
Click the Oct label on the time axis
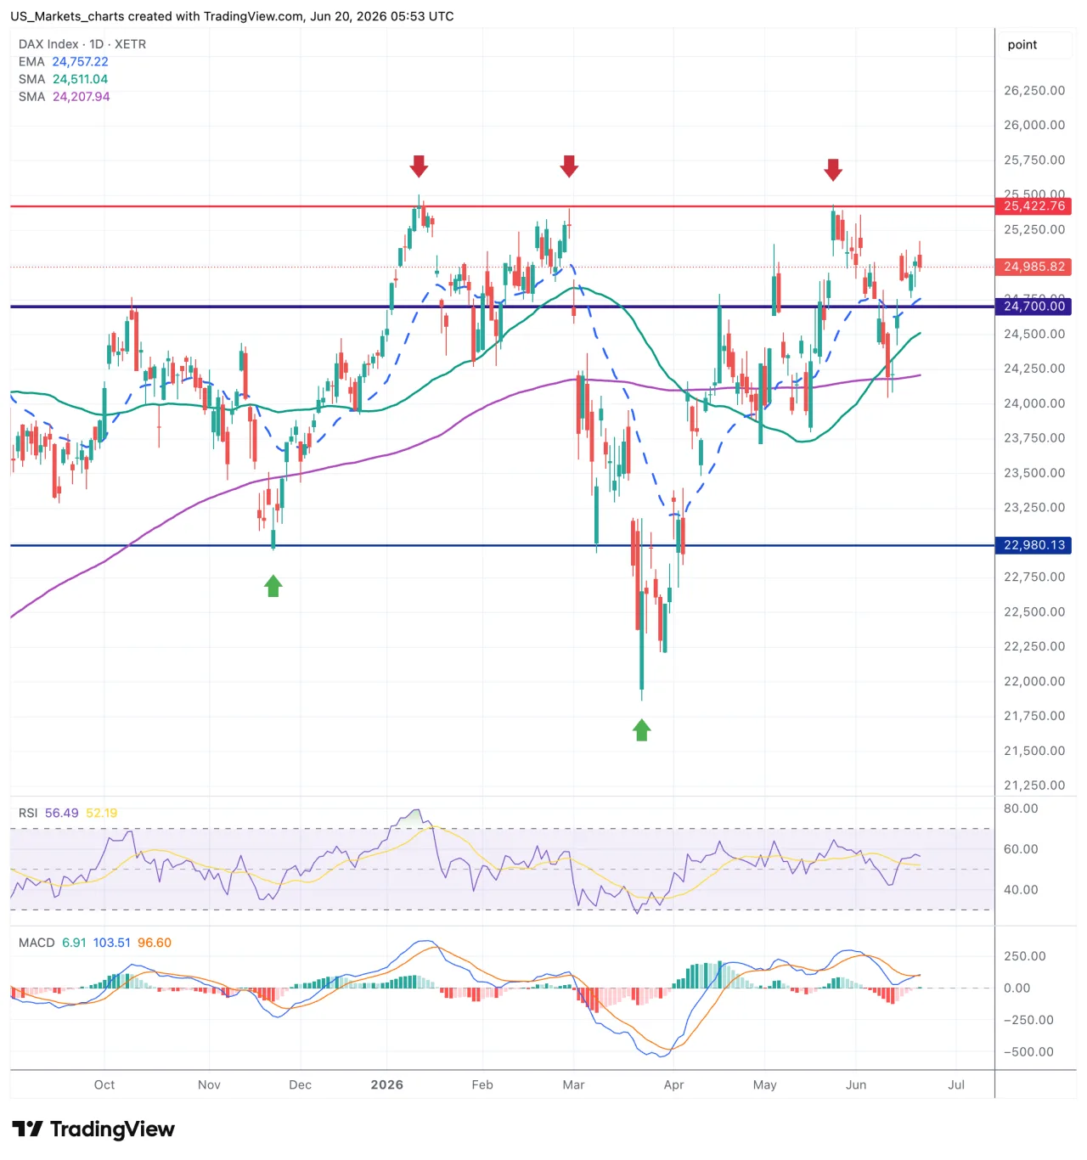[x=104, y=1084]
